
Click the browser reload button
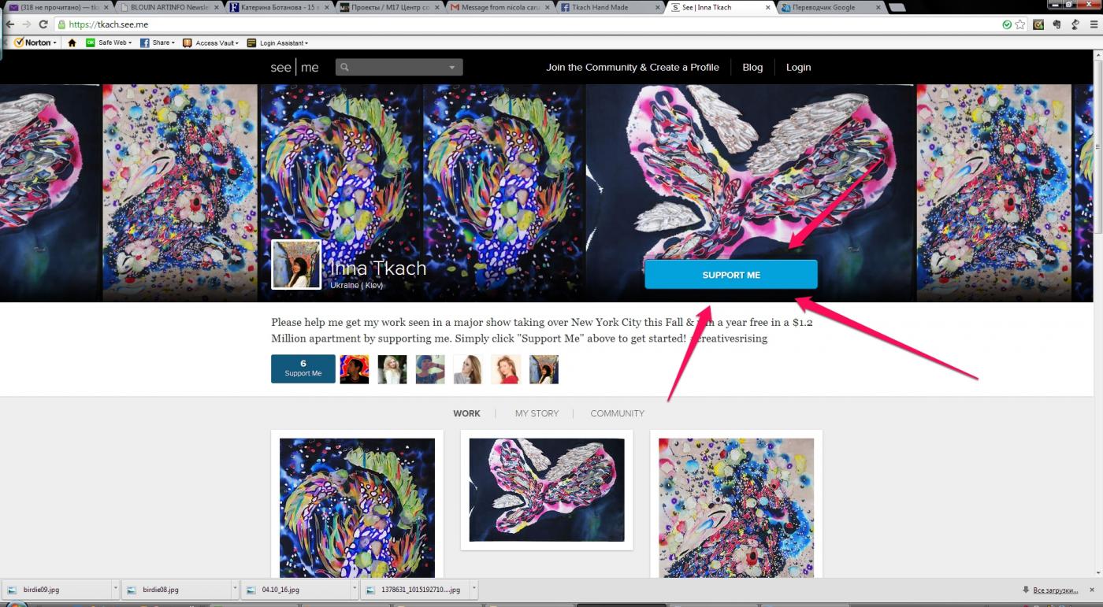(43, 24)
